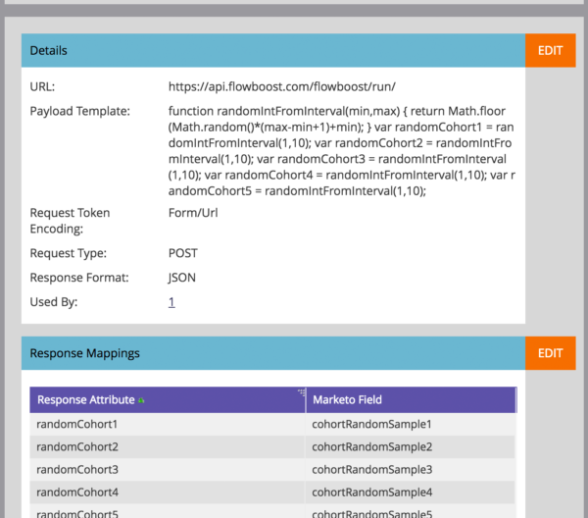
Task: Click the Response Mappings section title
Action: pos(84,353)
